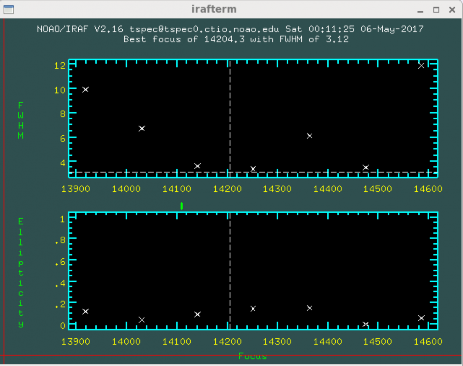
Task: Click 14200 label under the Ellipticity plot
Action: click(228, 341)
